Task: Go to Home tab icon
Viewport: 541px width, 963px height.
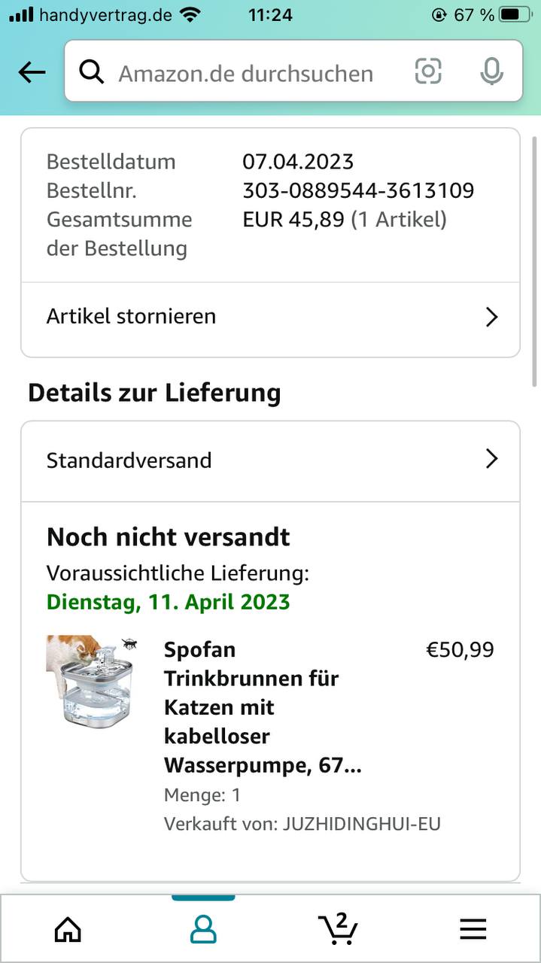Action: tap(68, 929)
